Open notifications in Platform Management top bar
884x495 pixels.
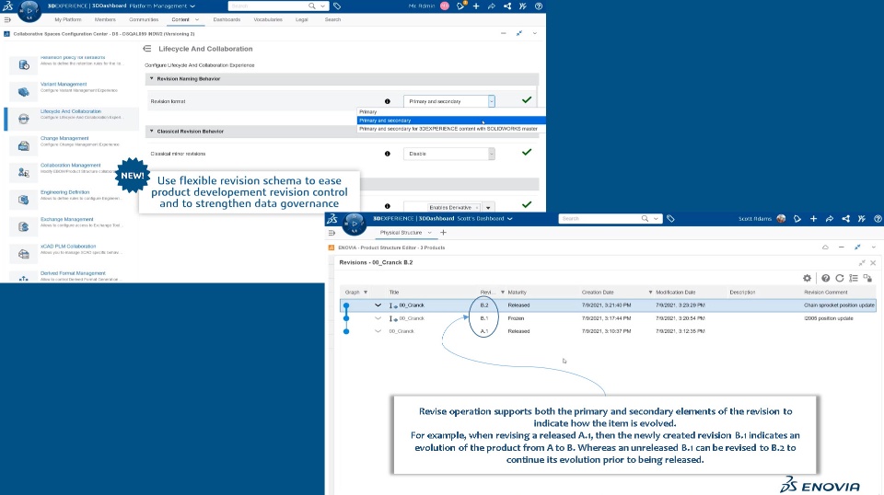coord(460,6)
